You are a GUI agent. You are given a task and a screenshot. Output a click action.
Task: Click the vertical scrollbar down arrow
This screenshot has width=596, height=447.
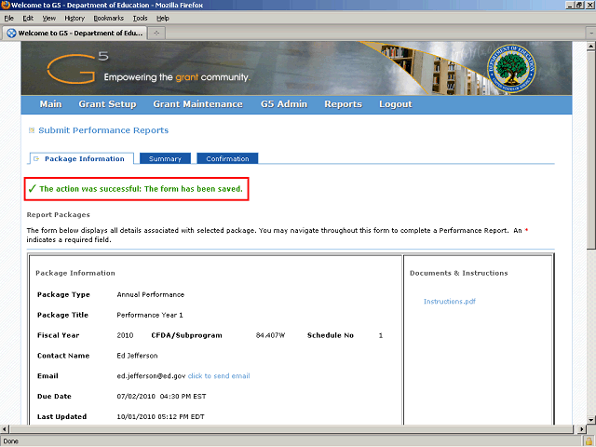pyautogui.click(x=590, y=420)
